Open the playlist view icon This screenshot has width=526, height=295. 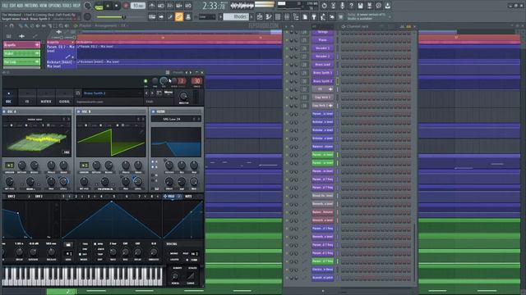tap(260, 16)
